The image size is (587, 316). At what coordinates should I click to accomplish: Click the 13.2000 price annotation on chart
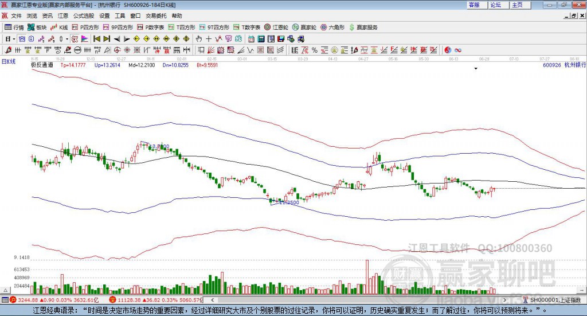point(159,146)
